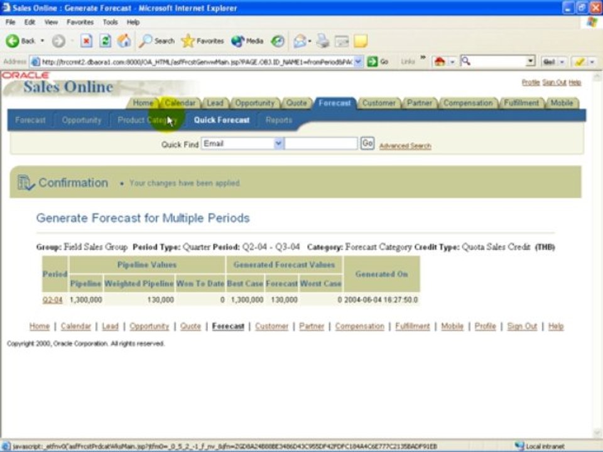Open the Favorites menu
Viewport: 603px width, 452px height.
[x=80, y=23]
